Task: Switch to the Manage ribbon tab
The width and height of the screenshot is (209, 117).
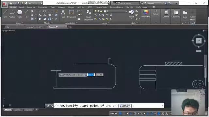Action: [61, 7]
